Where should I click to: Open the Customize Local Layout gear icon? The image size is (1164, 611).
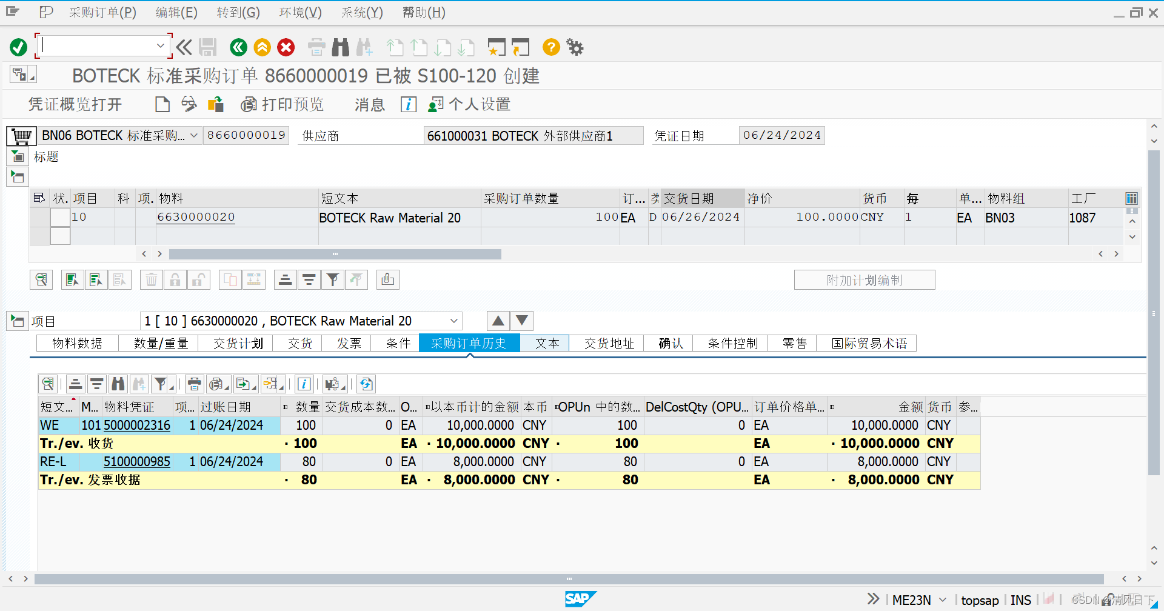pos(575,47)
